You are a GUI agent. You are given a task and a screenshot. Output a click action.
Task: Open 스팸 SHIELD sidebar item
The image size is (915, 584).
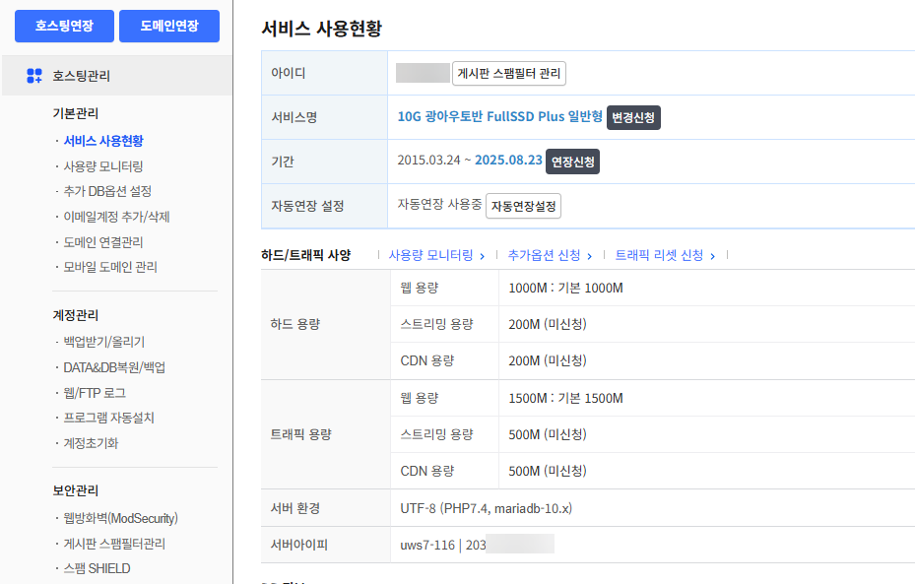[x=97, y=568]
